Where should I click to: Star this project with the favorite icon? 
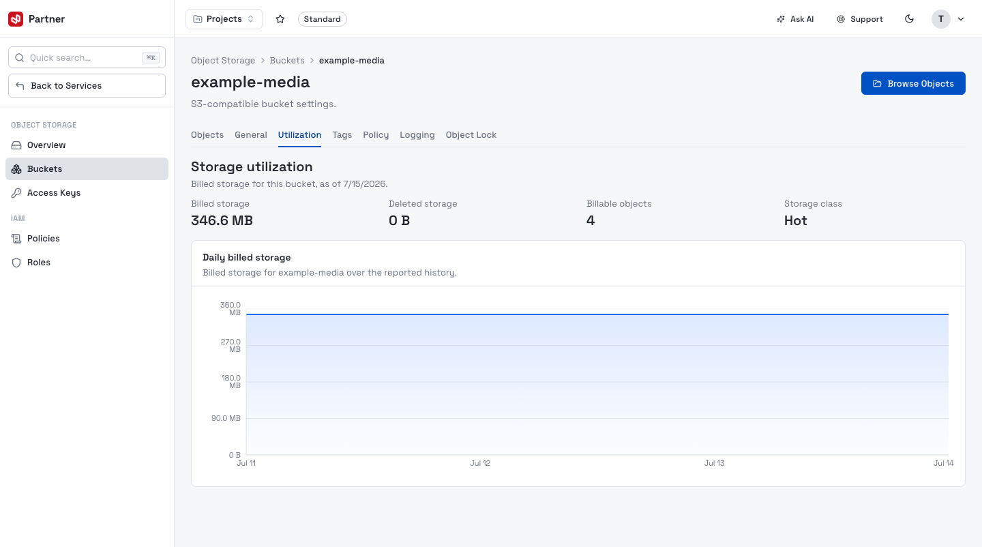(280, 19)
